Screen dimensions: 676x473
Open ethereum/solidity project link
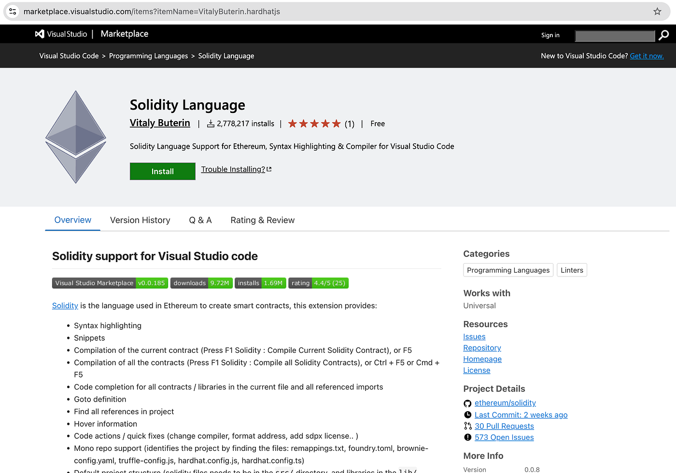click(x=505, y=403)
